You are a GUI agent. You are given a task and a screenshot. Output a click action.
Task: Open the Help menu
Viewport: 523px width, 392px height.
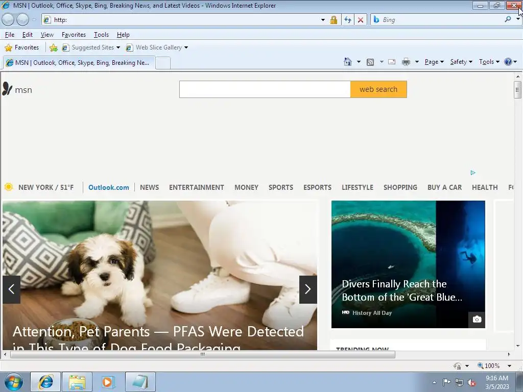pos(123,35)
